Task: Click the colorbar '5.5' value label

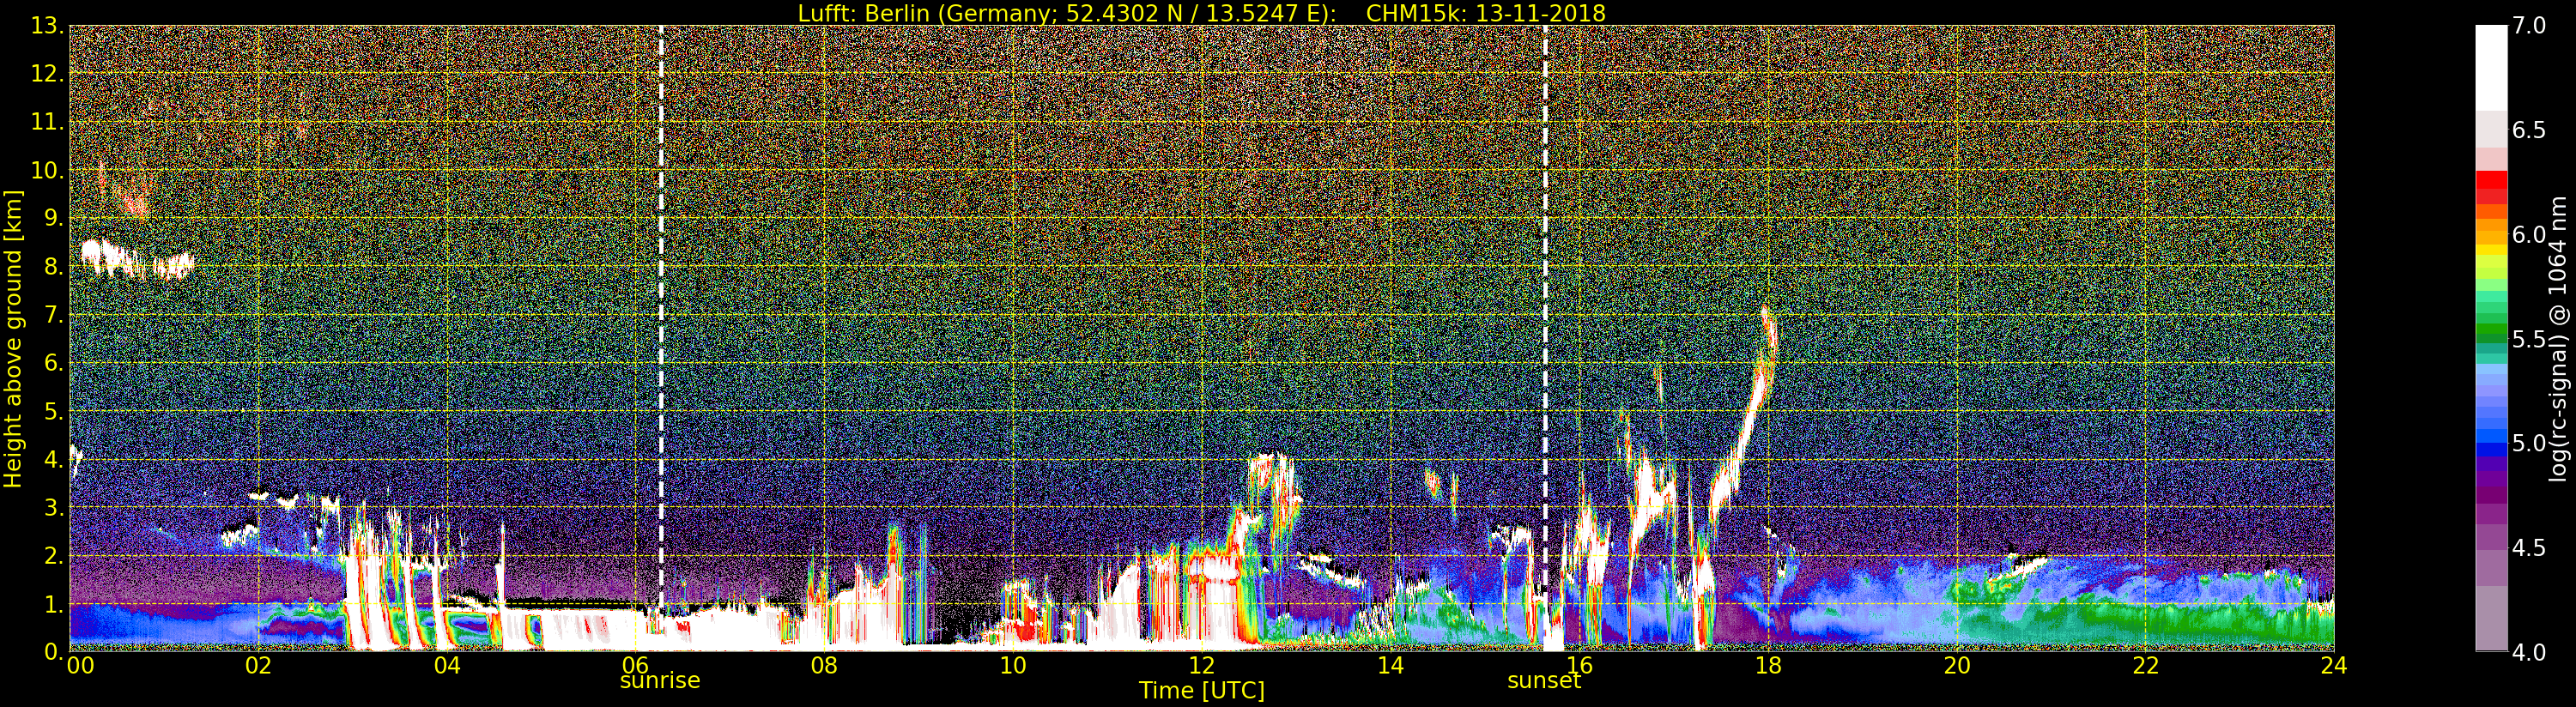Action: (x=2529, y=339)
